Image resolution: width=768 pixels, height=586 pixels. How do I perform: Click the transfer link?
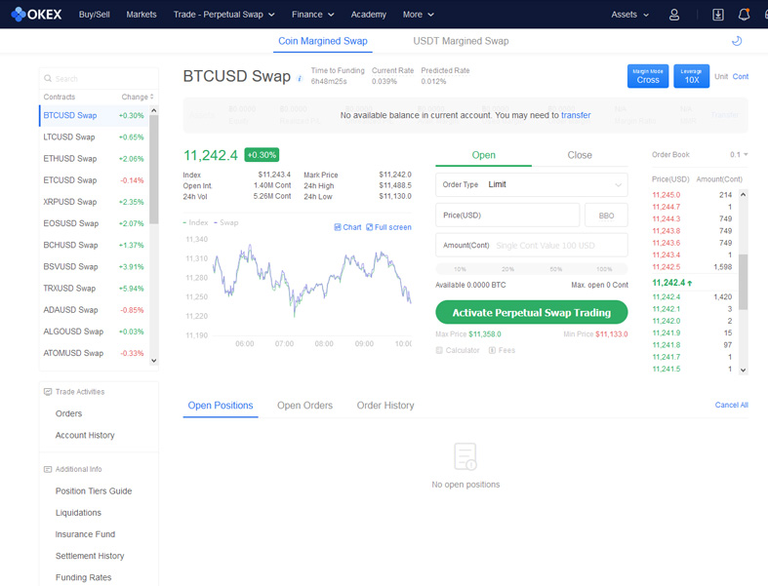coord(576,115)
